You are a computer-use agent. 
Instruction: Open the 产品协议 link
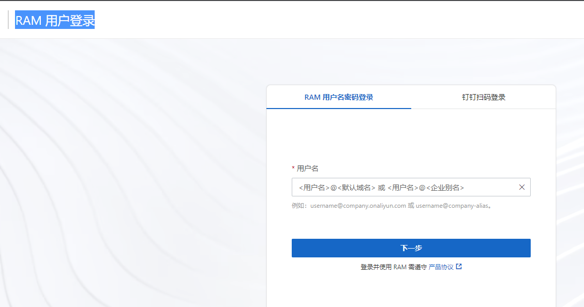pos(441,267)
